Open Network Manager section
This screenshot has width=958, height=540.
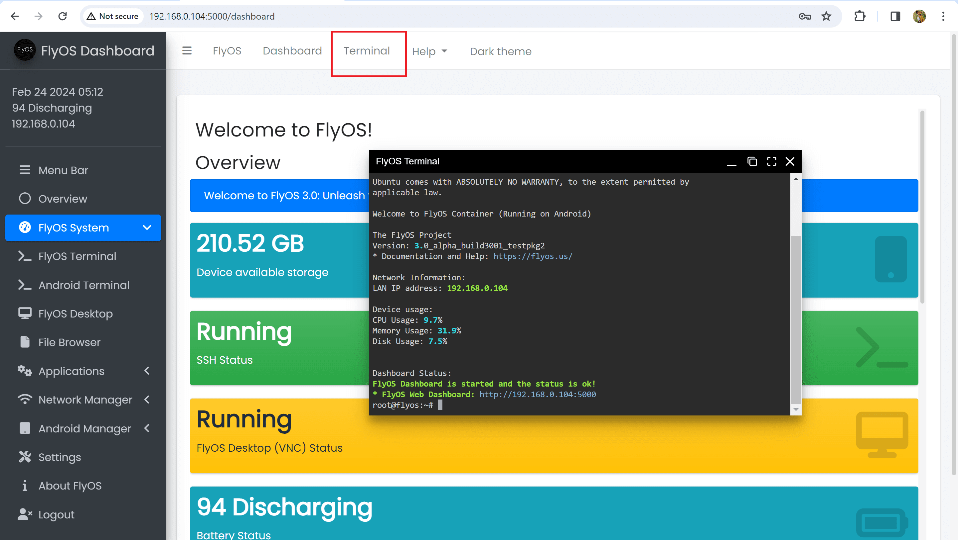[x=84, y=400]
